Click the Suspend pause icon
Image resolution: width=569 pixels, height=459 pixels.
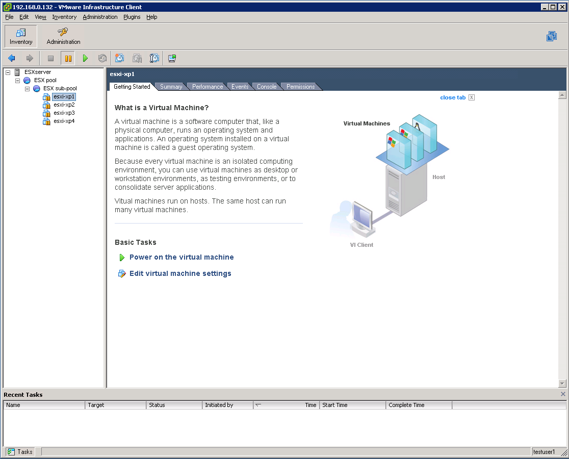point(68,58)
